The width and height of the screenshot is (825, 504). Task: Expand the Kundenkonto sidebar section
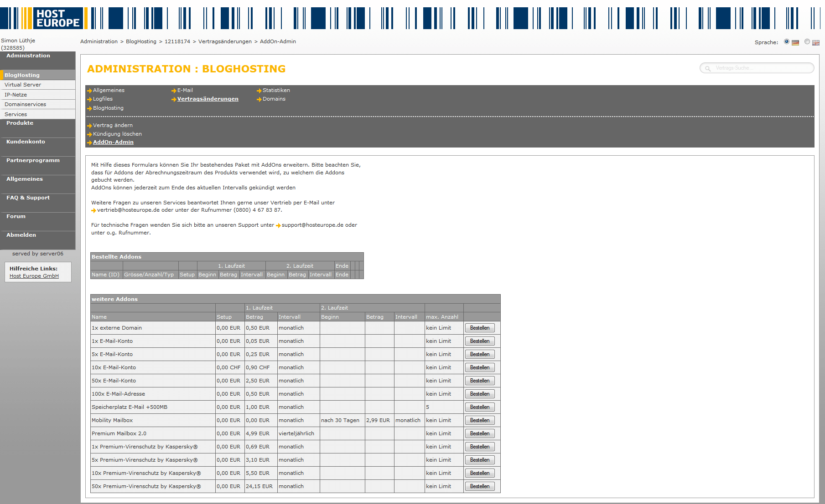click(x=26, y=142)
